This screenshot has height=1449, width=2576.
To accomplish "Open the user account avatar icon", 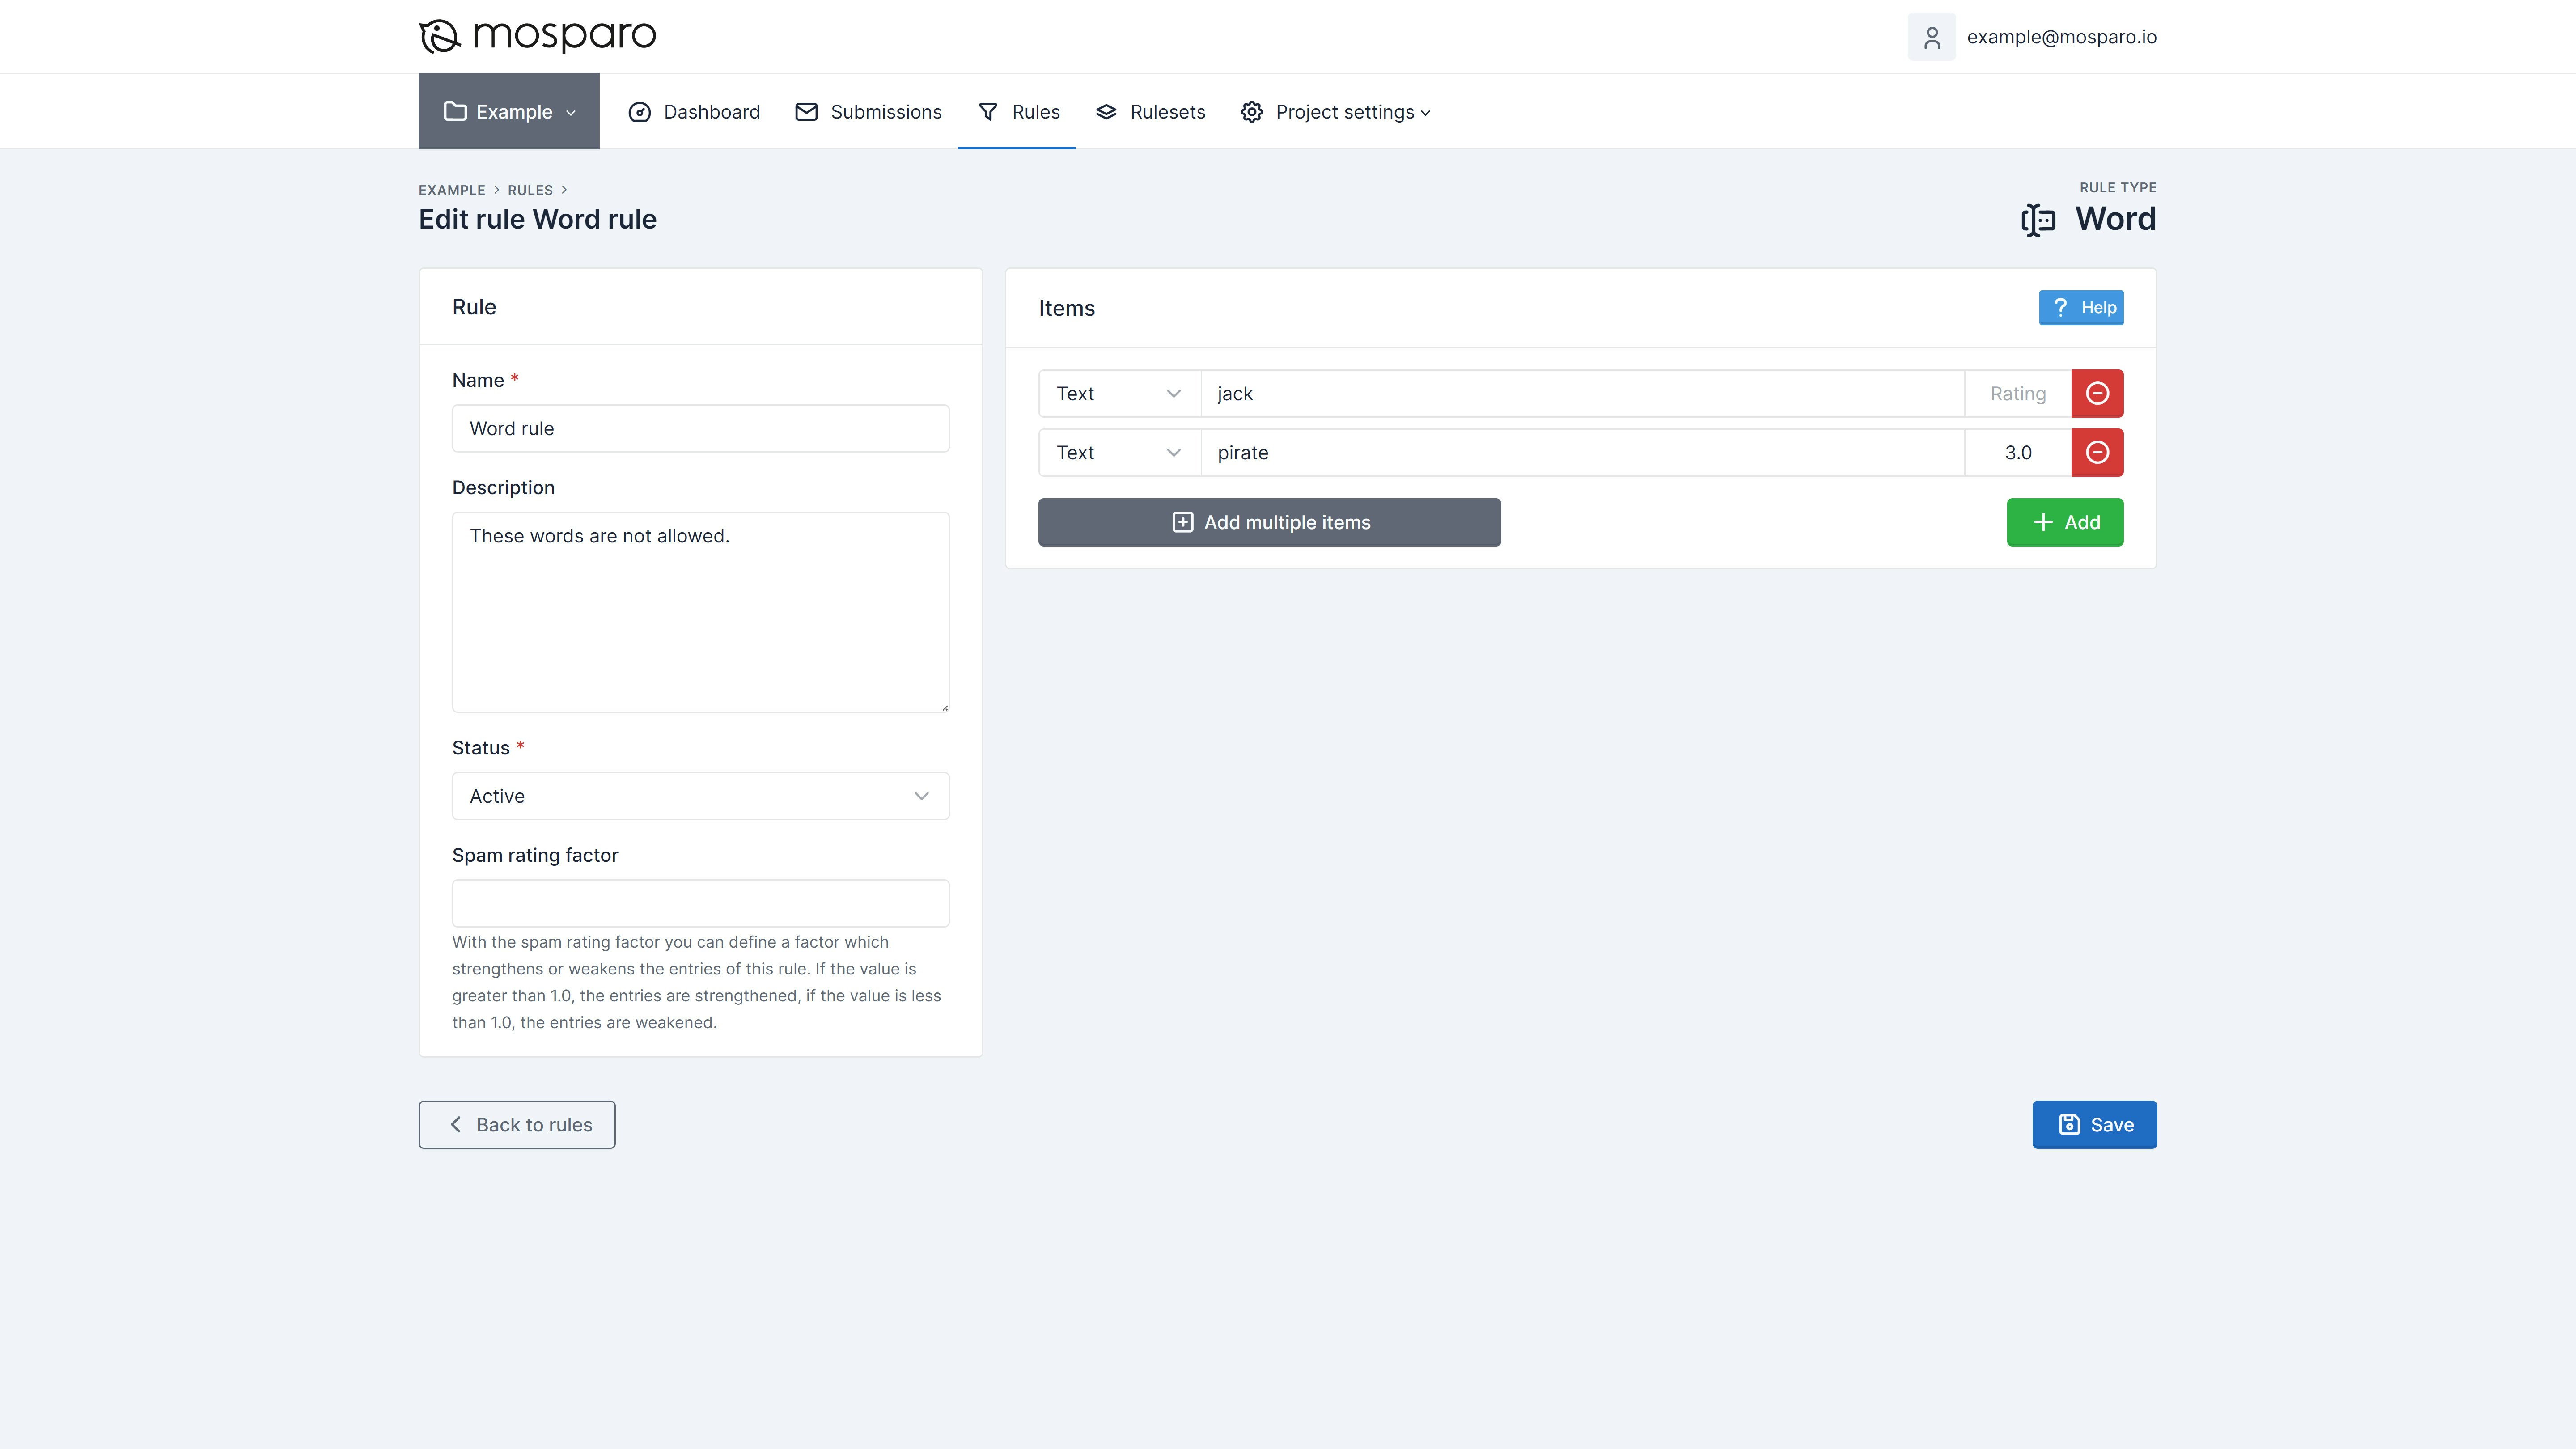I will 1931,37.
